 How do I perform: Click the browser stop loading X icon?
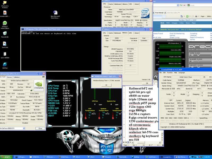(184, 5)
